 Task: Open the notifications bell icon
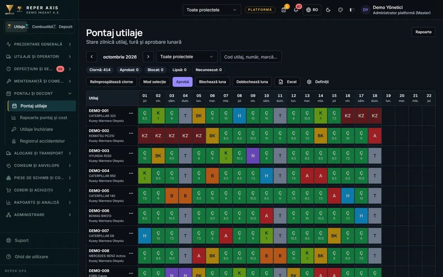tap(296, 10)
